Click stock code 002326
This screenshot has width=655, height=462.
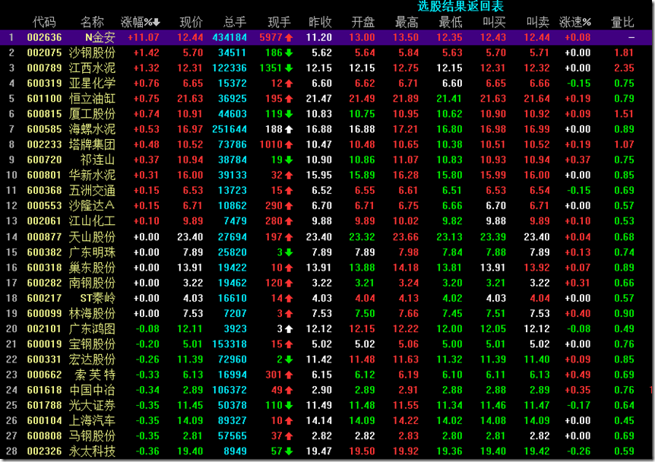pos(44,451)
